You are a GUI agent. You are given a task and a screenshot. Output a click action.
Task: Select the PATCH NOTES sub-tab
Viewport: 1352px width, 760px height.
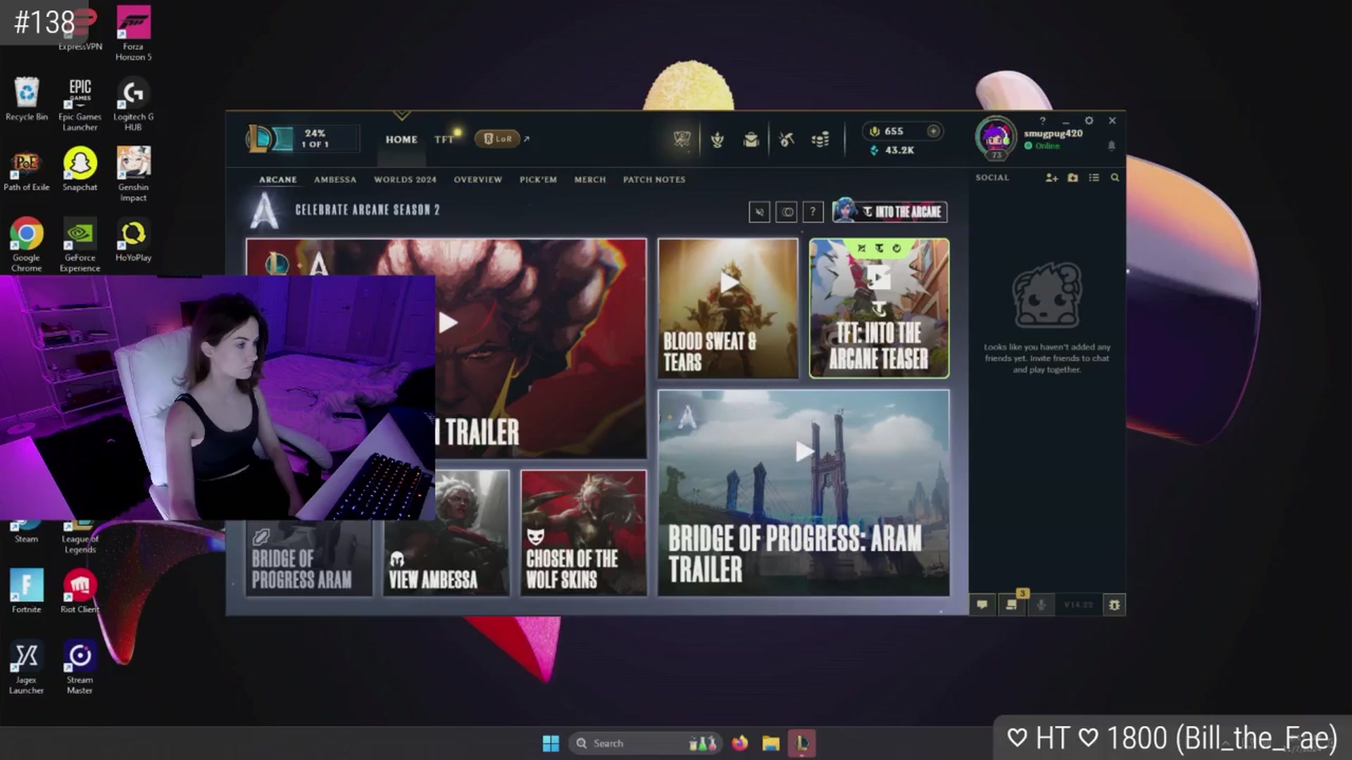click(x=653, y=179)
